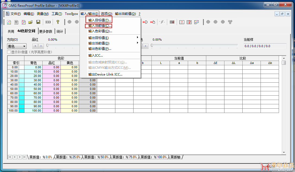Click the ΔE column header

coord(215,63)
